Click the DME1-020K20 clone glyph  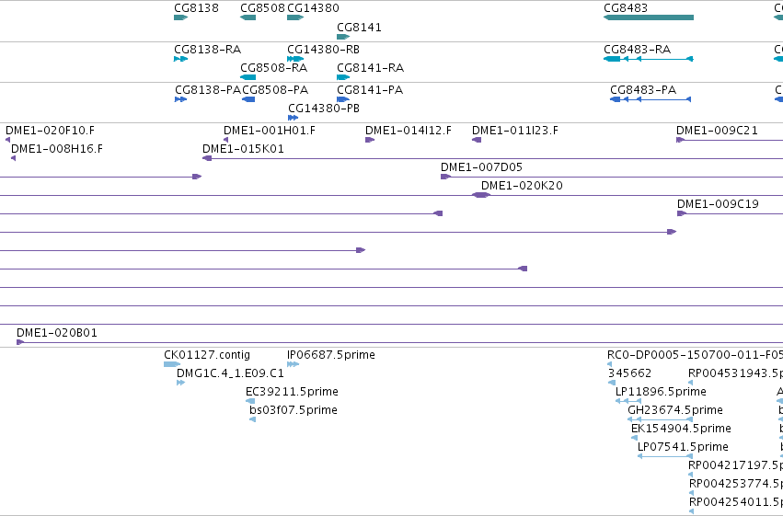click(x=481, y=195)
